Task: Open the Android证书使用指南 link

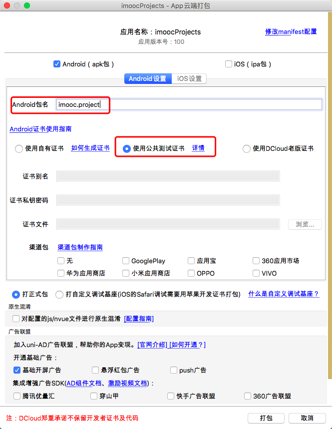Action: (x=40, y=129)
